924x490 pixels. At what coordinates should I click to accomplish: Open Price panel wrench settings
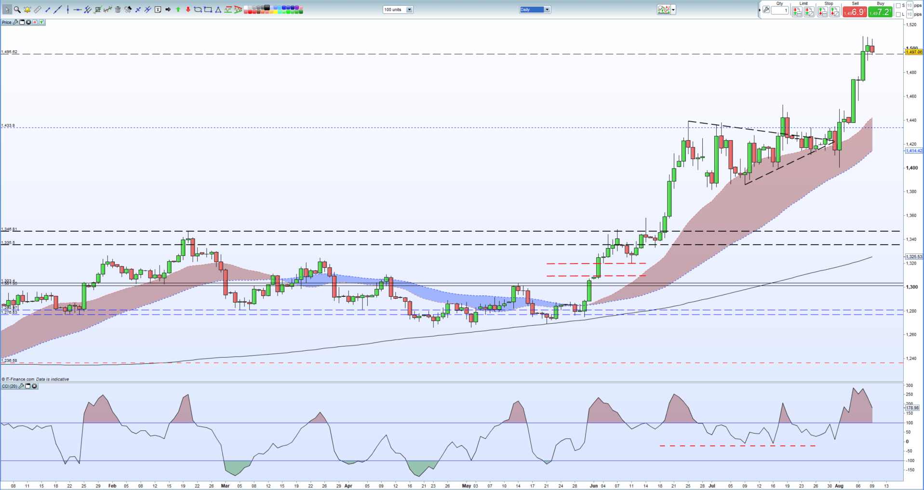pos(15,22)
